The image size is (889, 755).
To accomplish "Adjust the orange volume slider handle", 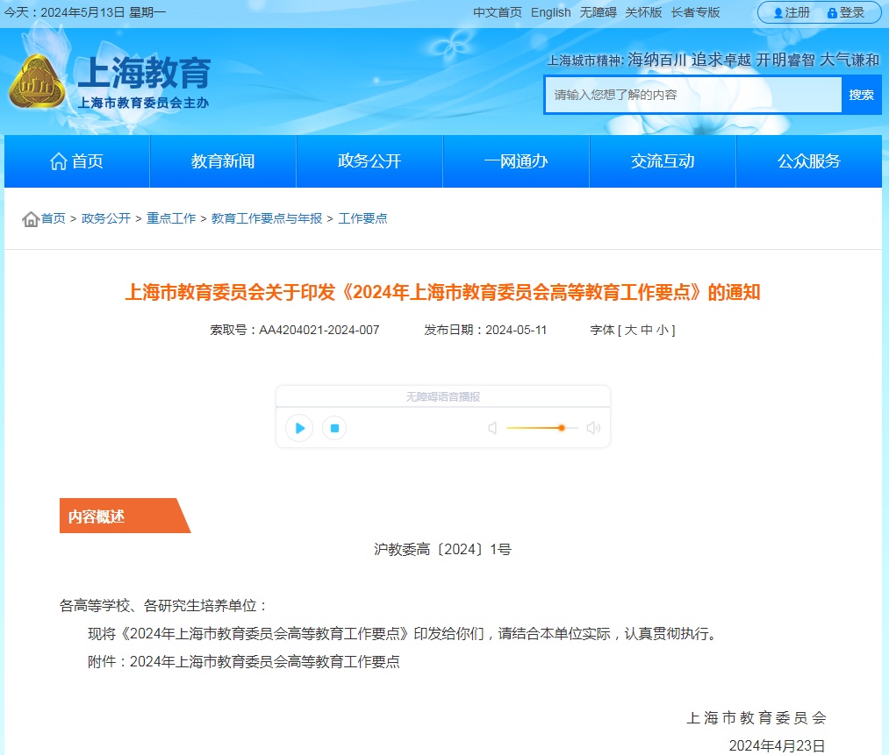I will click(x=562, y=428).
